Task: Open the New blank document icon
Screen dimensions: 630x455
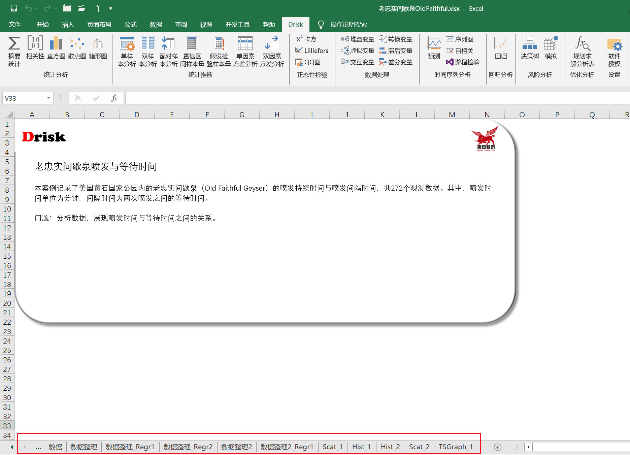Action: pyautogui.click(x=96, y=8)
